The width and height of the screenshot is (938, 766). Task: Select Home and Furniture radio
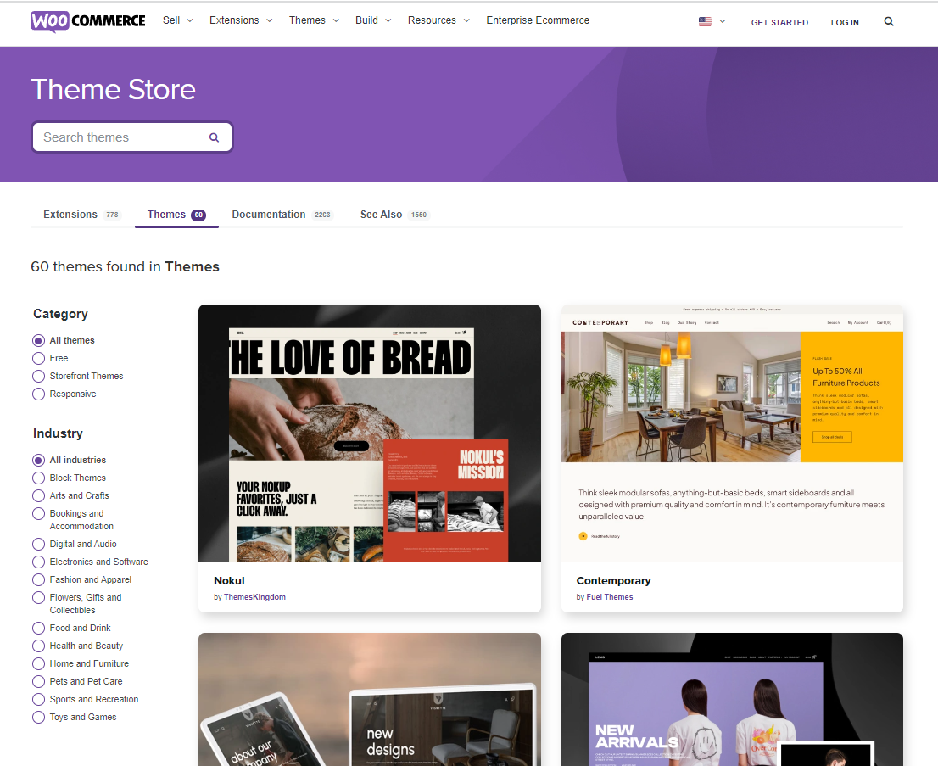(38, 663)
